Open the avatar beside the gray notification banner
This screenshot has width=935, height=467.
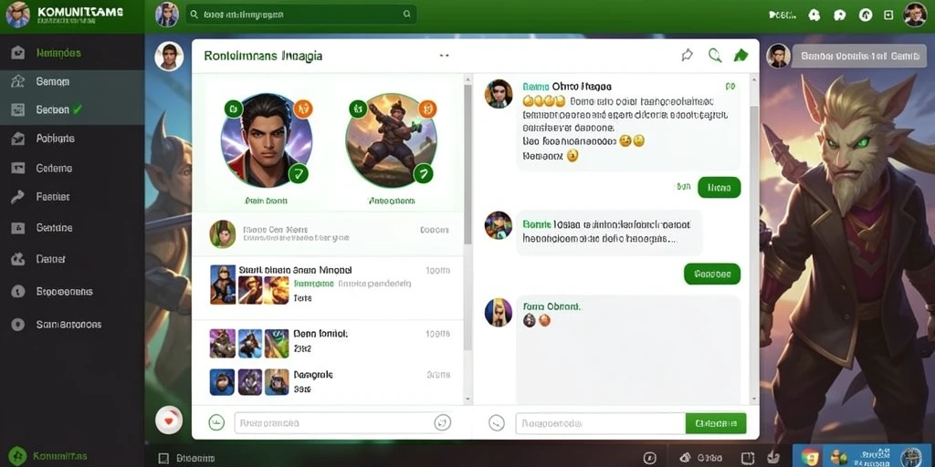pos(778,56)
